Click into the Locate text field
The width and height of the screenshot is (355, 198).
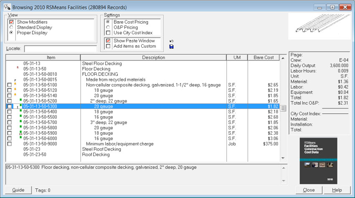(x=61, y=49)
